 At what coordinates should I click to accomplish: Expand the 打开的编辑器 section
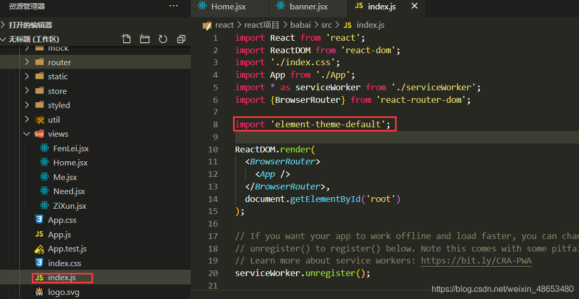[30, 25]
